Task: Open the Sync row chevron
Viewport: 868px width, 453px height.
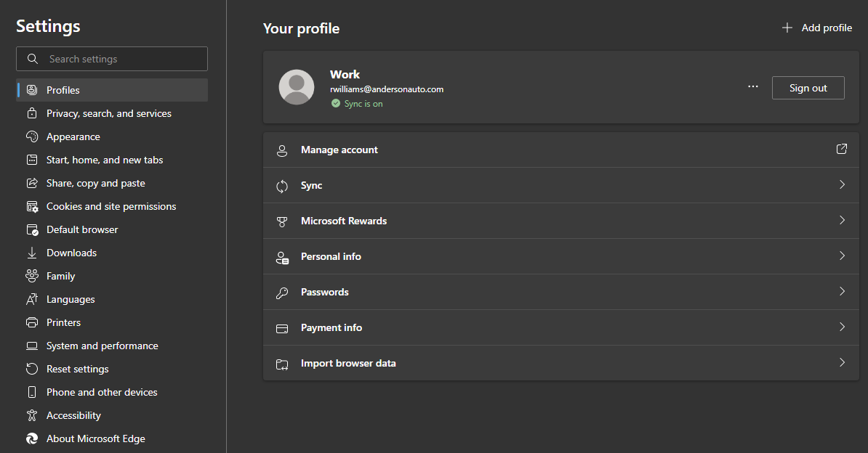Action: (842, 184)
